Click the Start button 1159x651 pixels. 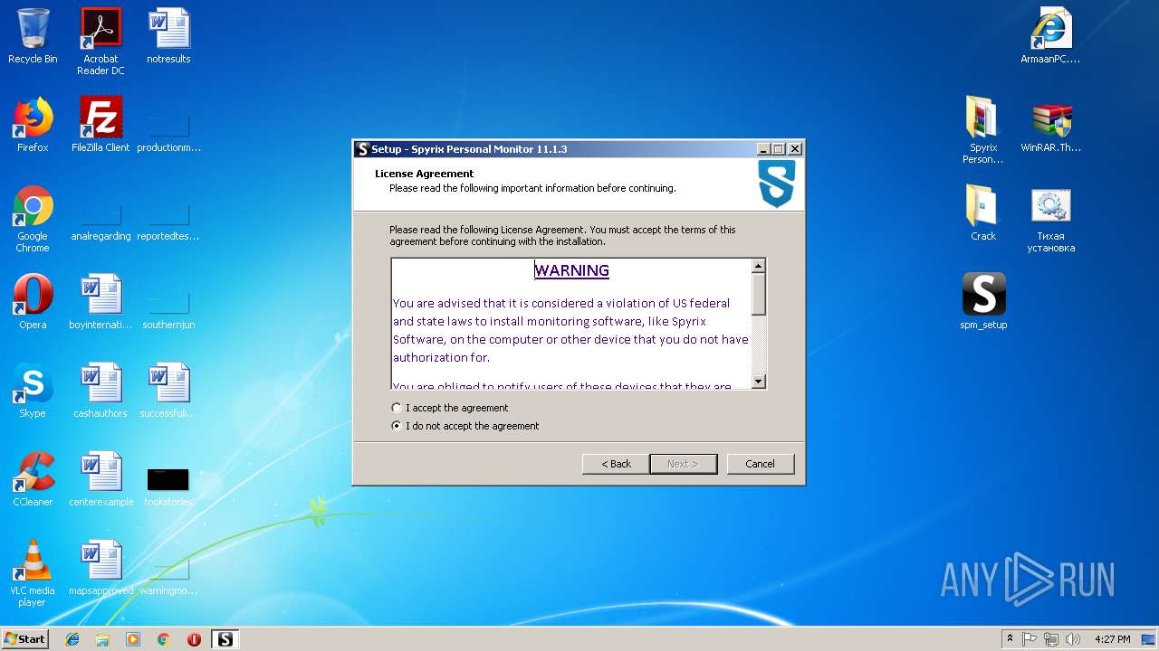click(24, 639)
